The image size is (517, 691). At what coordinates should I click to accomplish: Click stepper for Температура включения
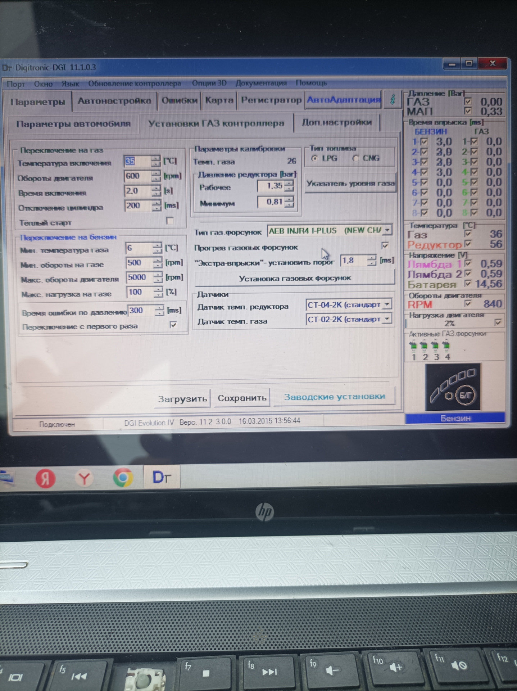point(155,161)
